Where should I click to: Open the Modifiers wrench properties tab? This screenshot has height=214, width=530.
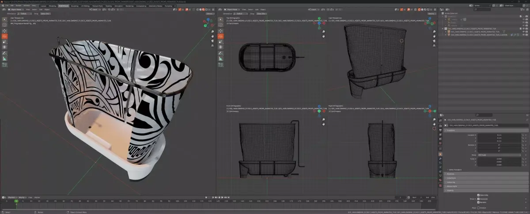[440, 159]
